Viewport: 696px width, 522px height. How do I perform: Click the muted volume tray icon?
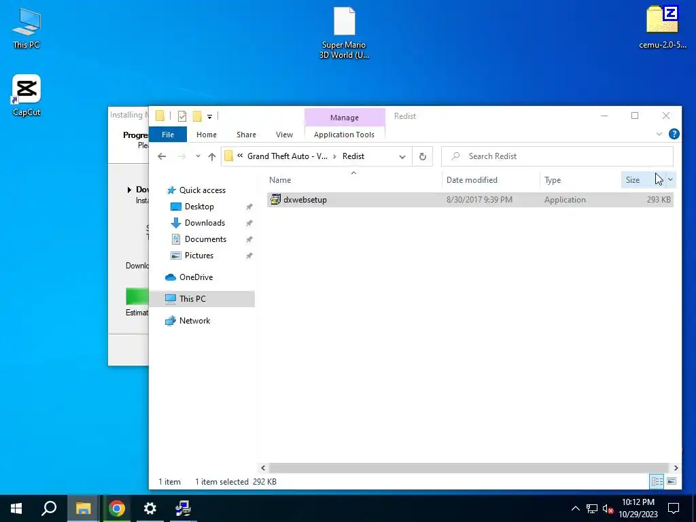(608, 508)
